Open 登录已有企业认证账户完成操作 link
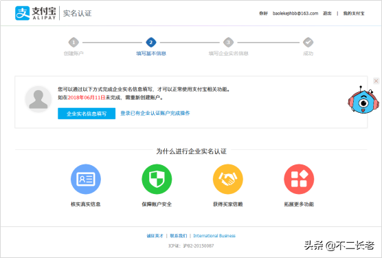382x258 pixels. 155,113
